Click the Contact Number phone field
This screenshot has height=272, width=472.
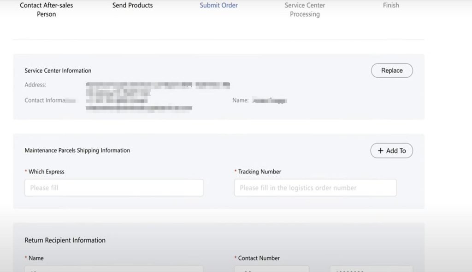[371, 269]
